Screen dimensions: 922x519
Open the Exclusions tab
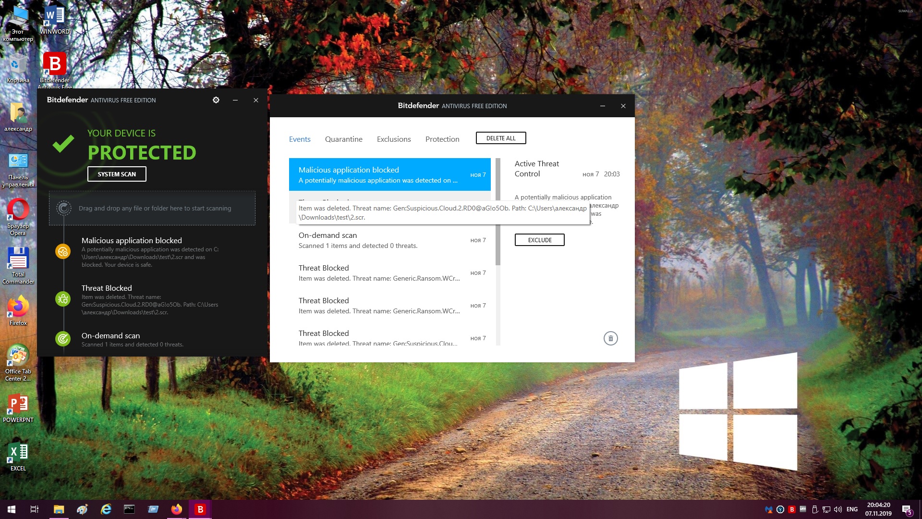click(394, 139)
